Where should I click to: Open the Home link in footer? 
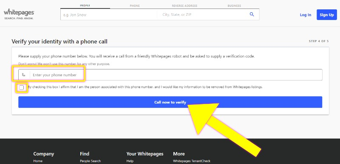pos(38,161)
